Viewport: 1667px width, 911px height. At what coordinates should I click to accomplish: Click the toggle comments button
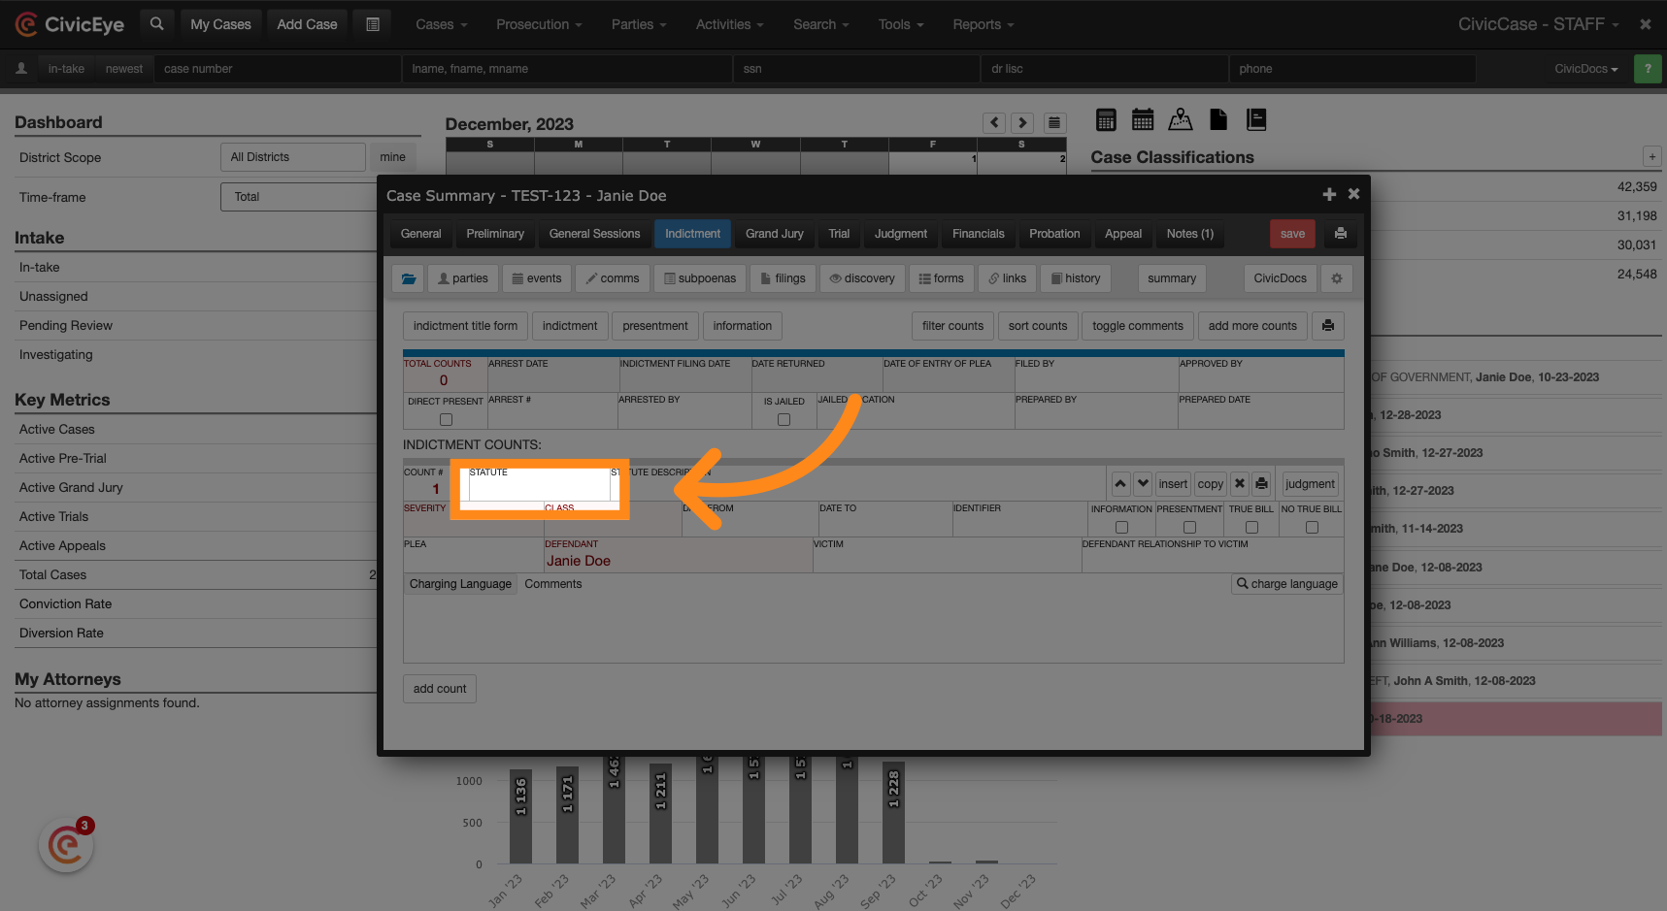click(1138, 326)
